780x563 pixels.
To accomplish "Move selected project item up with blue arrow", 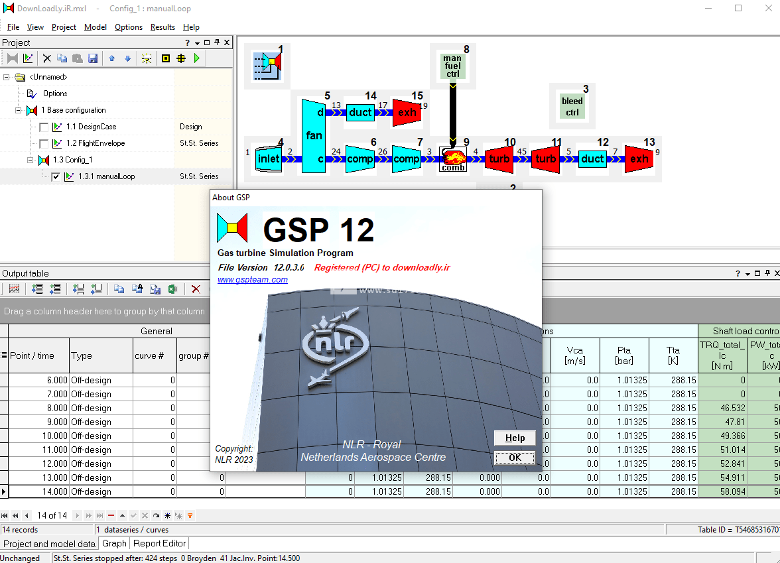I will 112,58.
